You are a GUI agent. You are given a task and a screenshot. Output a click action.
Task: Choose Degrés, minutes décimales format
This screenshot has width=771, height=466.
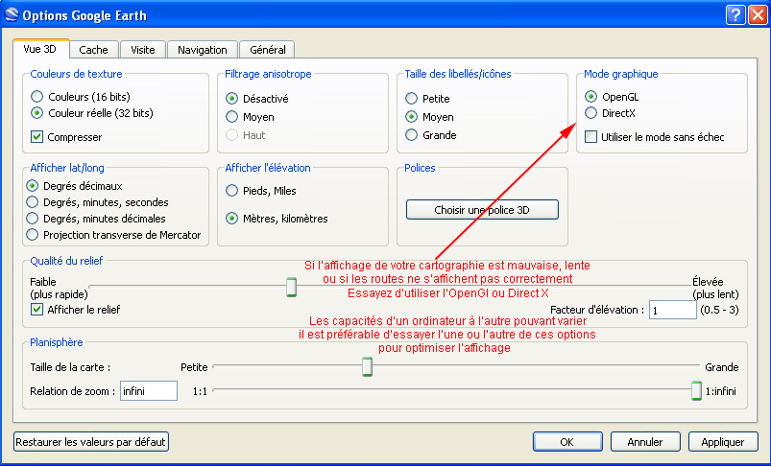pos(32,218)
